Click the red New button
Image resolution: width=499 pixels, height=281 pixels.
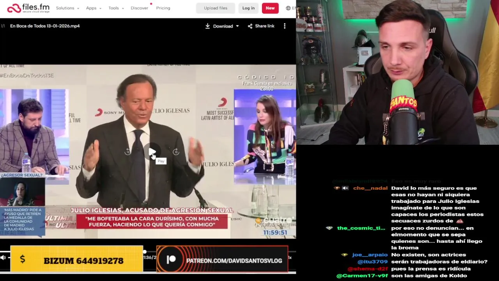pyautogui.click(x=270, y=8)
